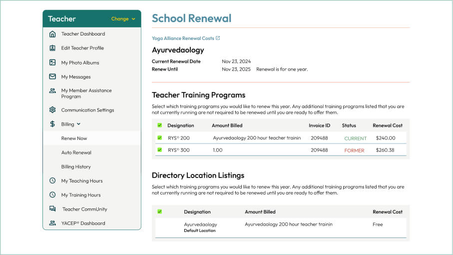Click the chat bubble icon for Teacher CommUnity
The image size is (453, 255).
pyautogui.click(x=52, y=209)
